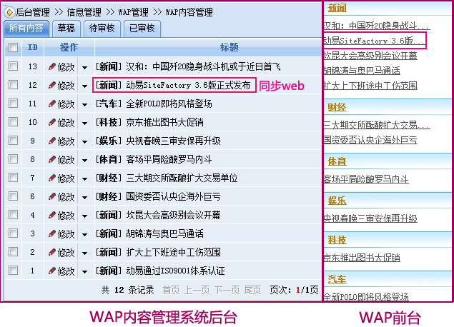Click the pencil edit icon for row ID 7
454x327 pixels.
(x=52, y=178)
